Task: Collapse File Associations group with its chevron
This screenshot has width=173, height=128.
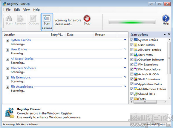Action: point(125,86)
